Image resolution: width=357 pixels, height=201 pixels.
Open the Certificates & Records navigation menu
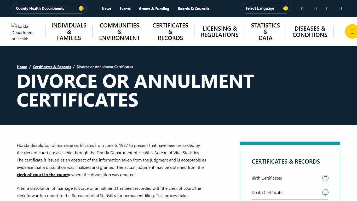coord(170,31)
